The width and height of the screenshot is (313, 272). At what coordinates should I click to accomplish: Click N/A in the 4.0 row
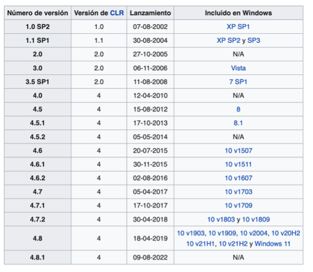[239, 95]
